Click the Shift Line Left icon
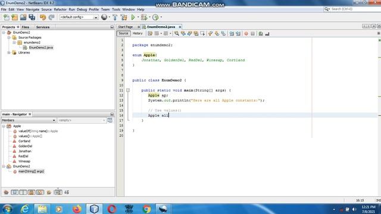 tap(232, 33)
